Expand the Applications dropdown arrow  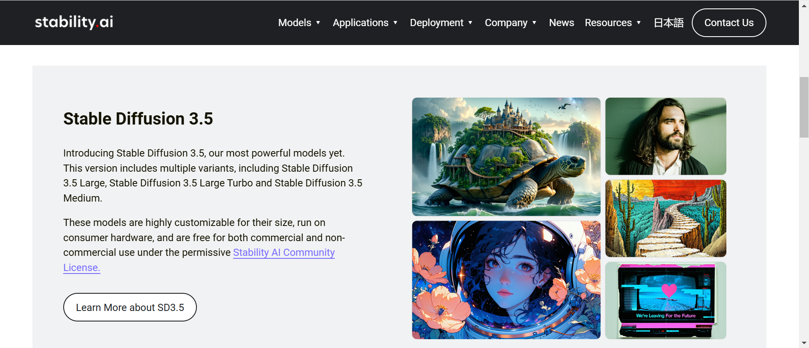click(x=395, y=23)
